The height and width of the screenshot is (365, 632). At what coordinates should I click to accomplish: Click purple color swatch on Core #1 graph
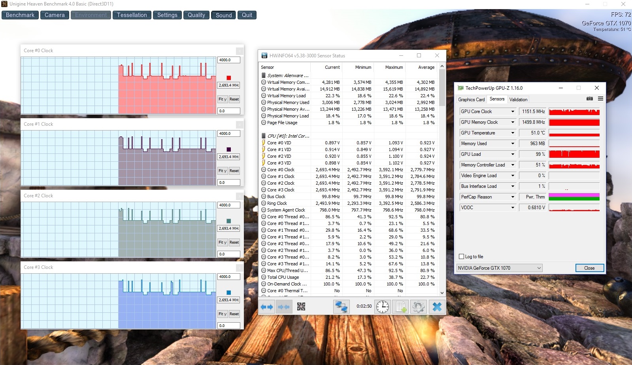click(228, 149)
